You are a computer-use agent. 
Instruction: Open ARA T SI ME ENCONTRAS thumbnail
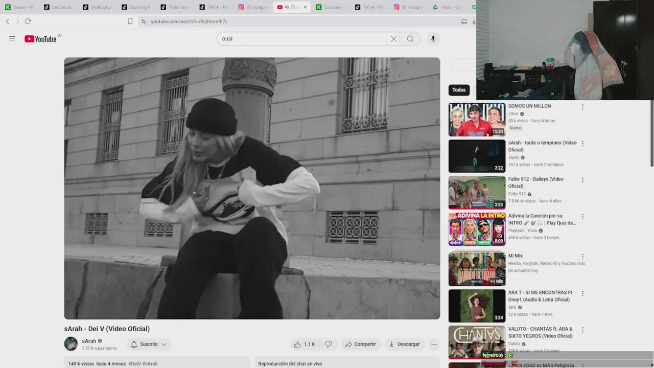[477, 306]
